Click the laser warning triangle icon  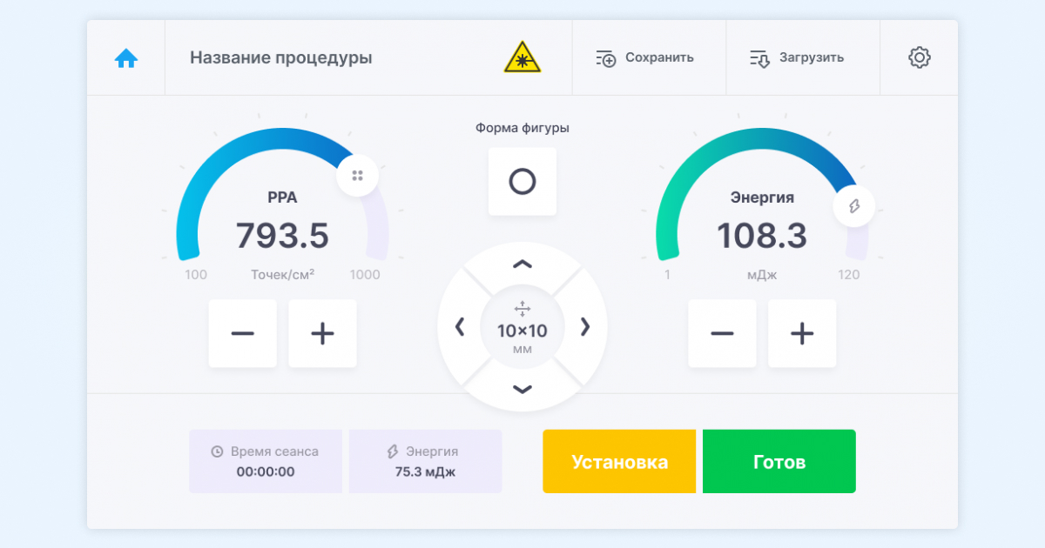pos(522,57)
